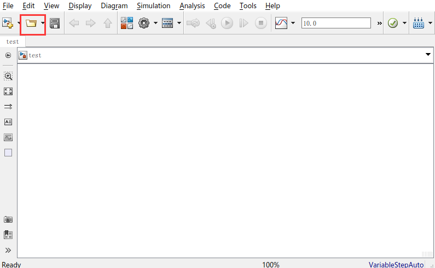435x268 pixels.
Task: Navigate Back with left arrow
Action: tap(74, 23)
